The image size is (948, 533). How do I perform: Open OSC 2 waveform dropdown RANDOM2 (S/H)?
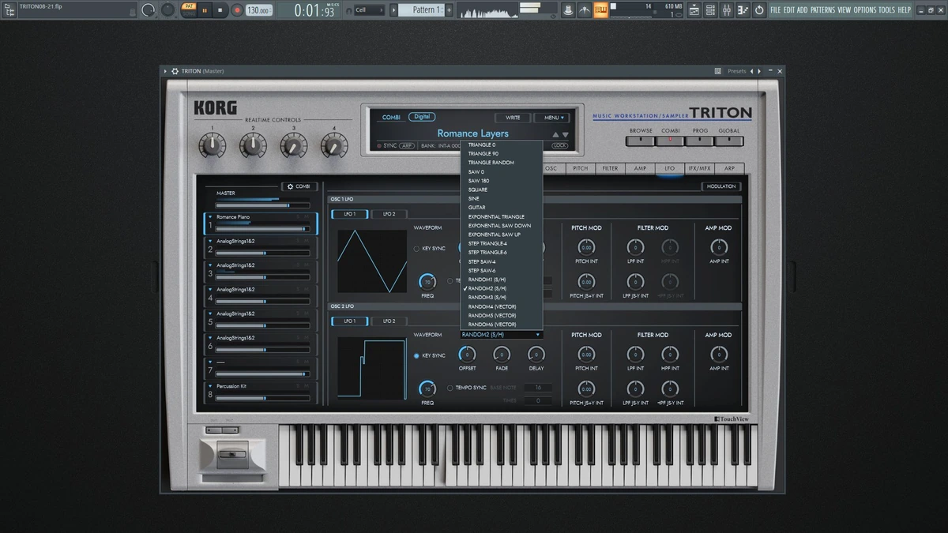click(502, 335)
